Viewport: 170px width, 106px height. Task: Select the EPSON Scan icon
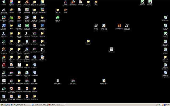pos(4,34)
